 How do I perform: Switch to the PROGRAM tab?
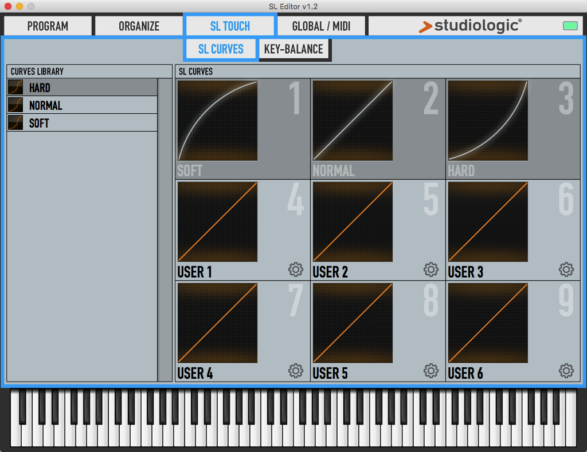click(48, 26)
